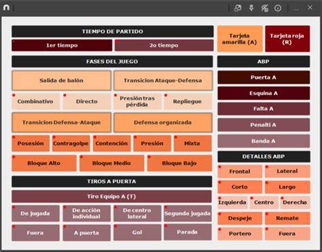
Task: Tag the Posesión descriptor
Action: [31, 143]
